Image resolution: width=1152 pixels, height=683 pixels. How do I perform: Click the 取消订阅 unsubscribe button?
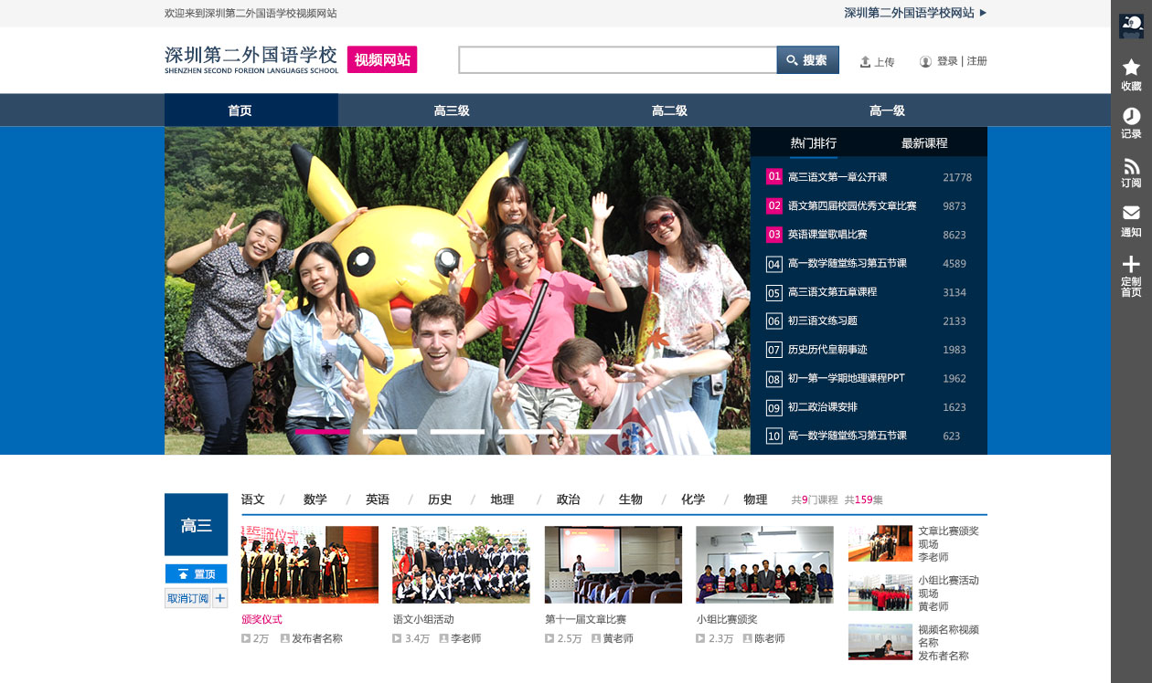tap(188, 599)
